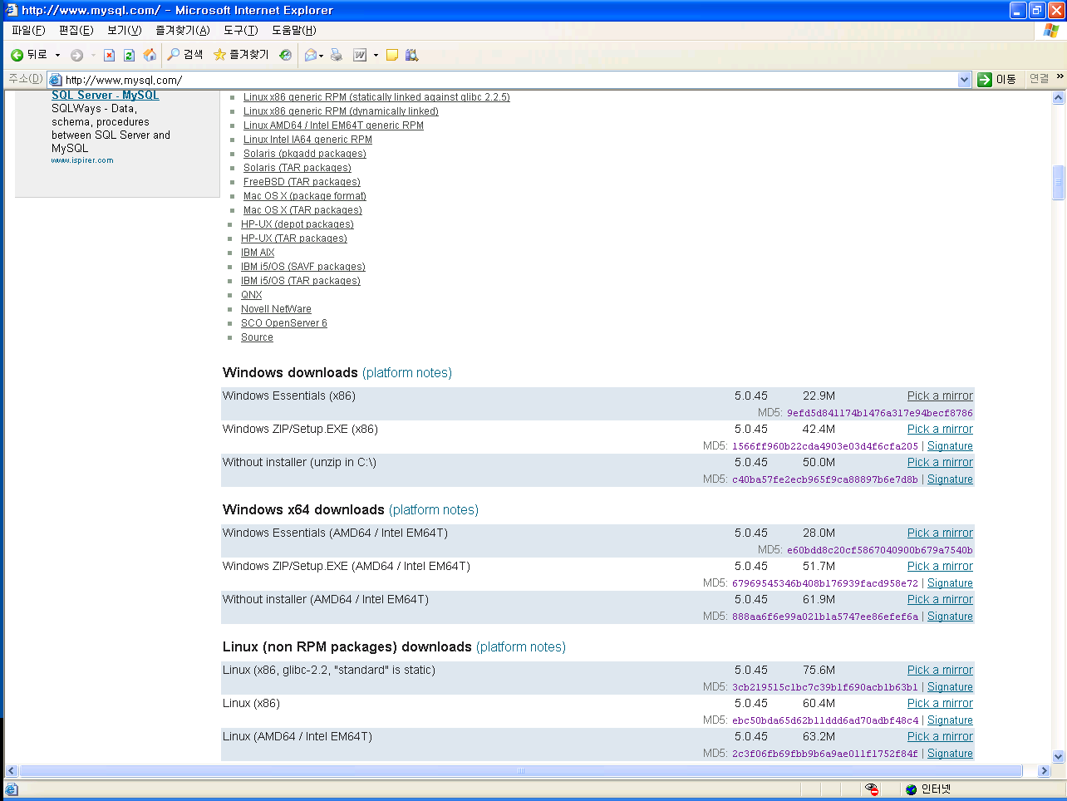Pick a mirror for Linux (AMD64 / Intel EM64T)

coord(940,737)
